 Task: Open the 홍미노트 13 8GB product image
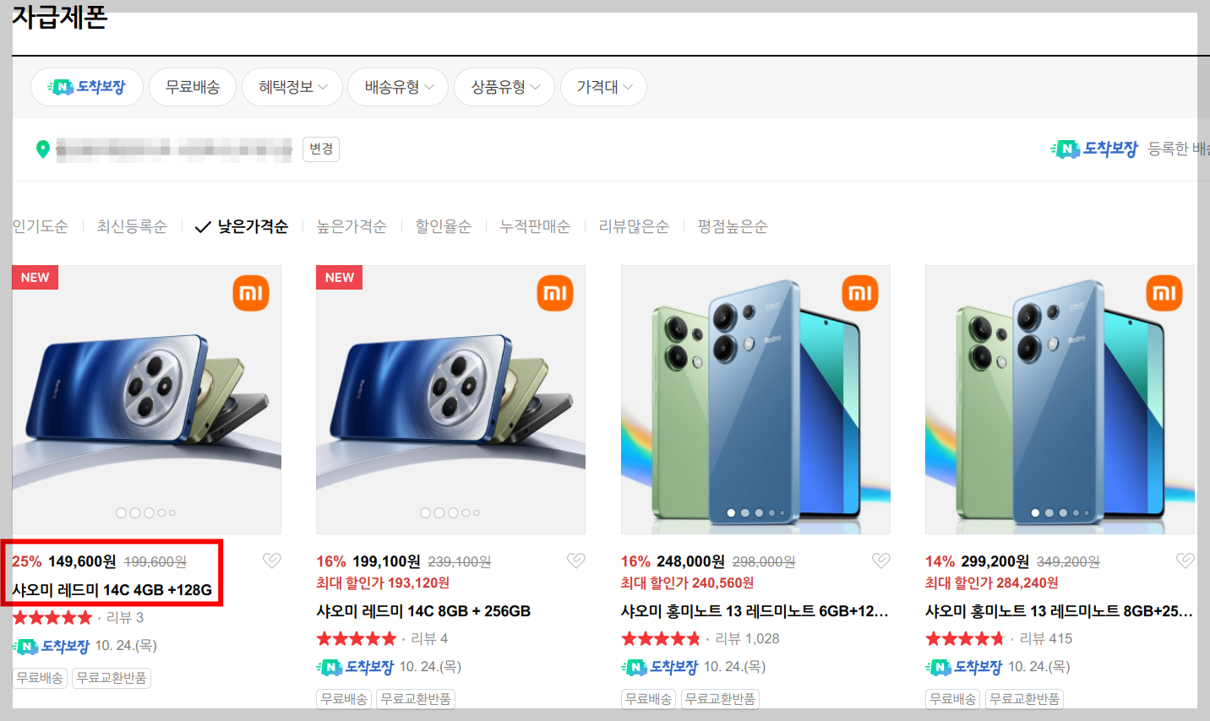(x=1060, y=400)
